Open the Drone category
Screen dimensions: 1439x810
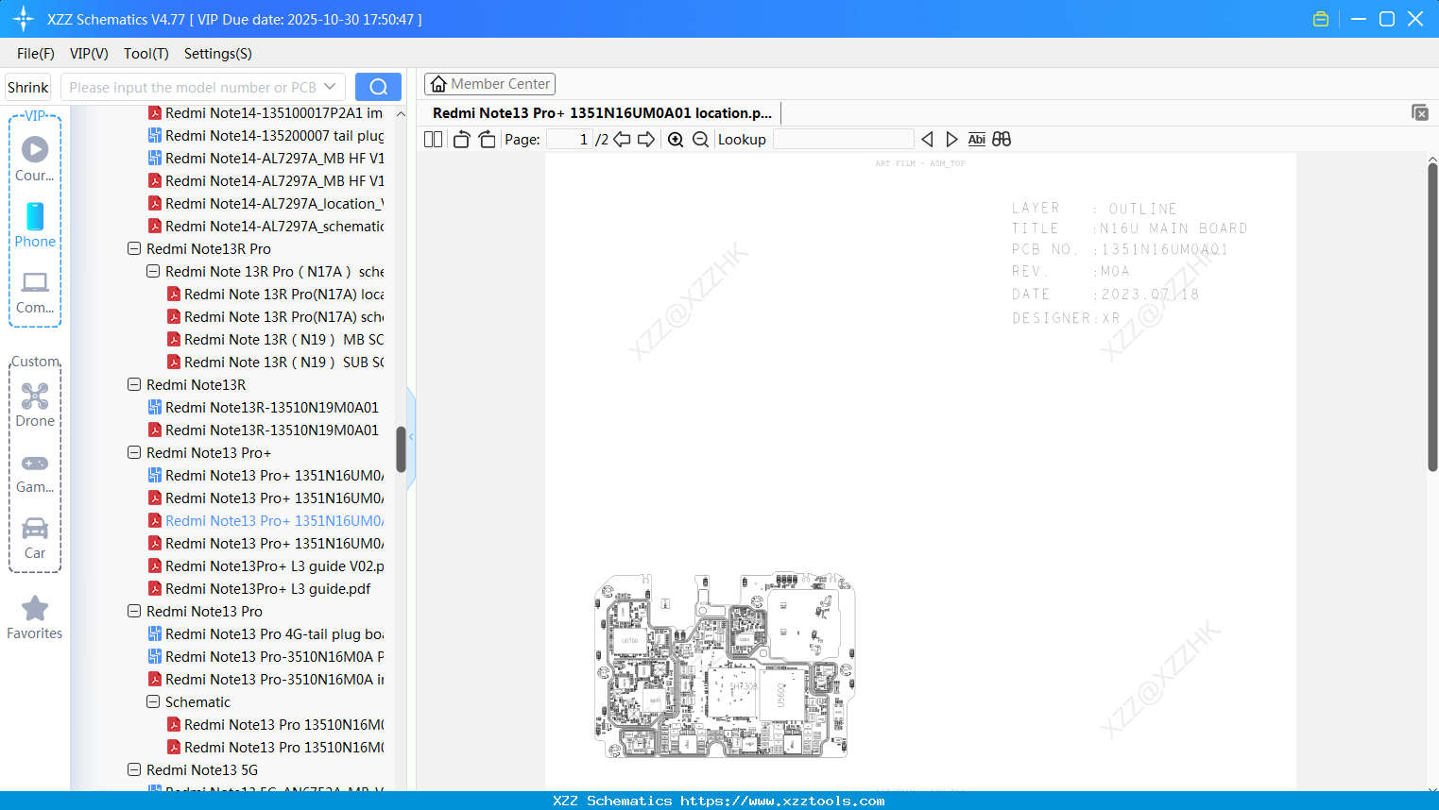[x=35, y=405]
